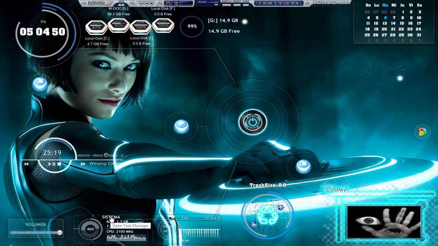
Task: Click the blue arrow orb near the woman's ear
Action: (40, 84)
